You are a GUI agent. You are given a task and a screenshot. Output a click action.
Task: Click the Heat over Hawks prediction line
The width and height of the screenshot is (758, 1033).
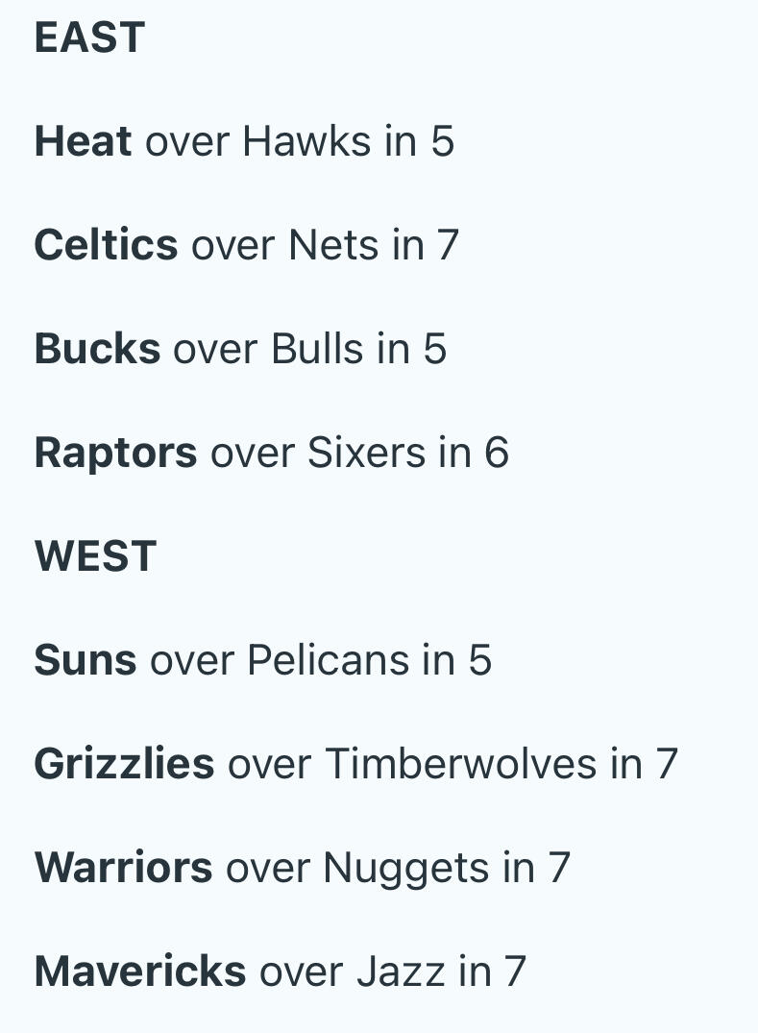click(244, 141)
